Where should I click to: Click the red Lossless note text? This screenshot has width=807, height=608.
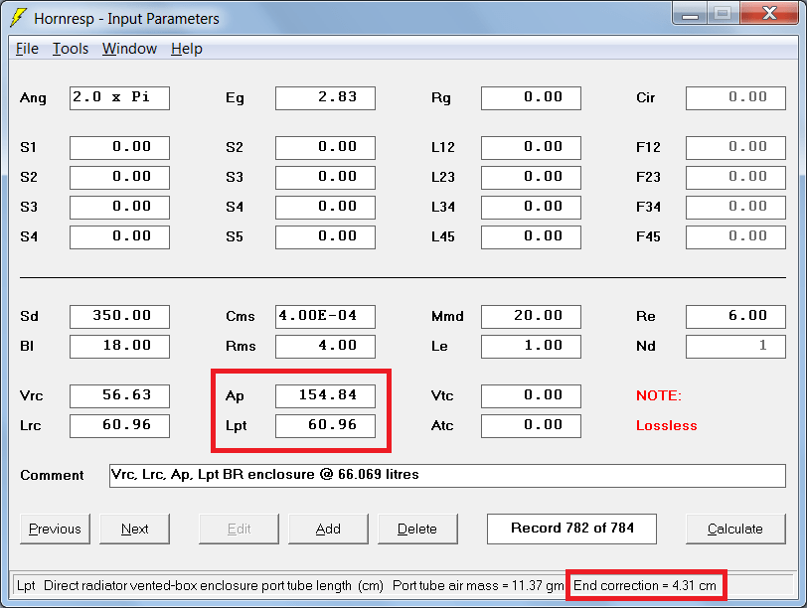coord(667,426)
